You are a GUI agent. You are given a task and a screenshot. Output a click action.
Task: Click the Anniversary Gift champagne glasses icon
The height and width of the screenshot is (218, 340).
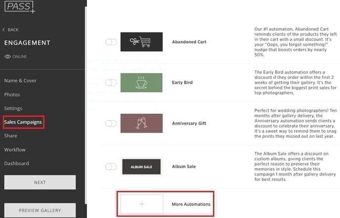pyautogui.click(x=141, y=123)
